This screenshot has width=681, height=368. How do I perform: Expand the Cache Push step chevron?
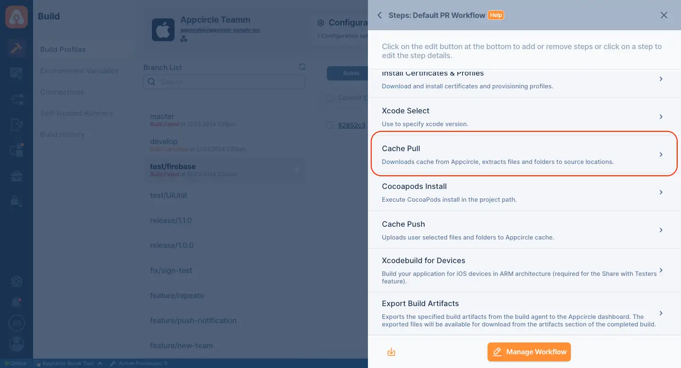click(x=661, y=230)
